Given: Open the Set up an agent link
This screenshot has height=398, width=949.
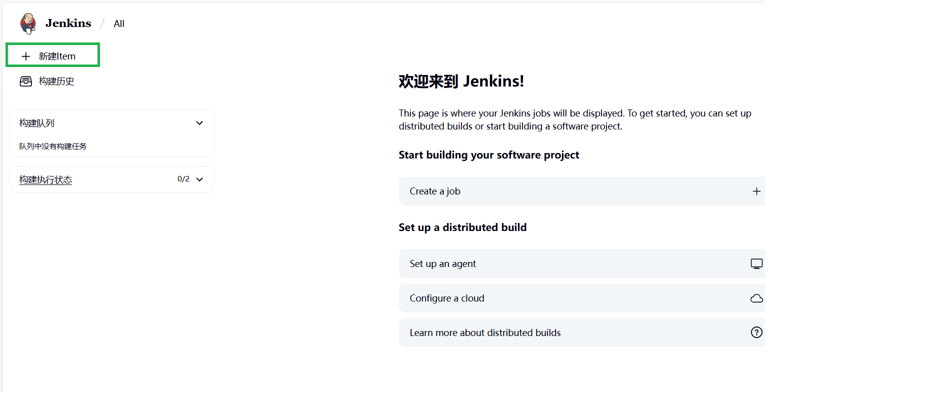Looking at the screenshot, I should (582, 263).
